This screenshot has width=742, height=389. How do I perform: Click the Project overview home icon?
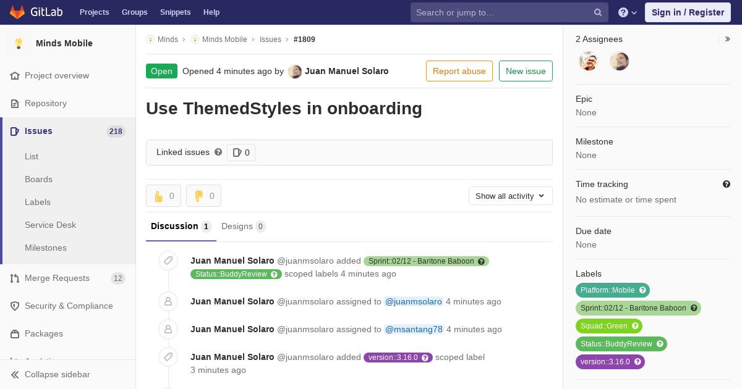pos(15,75)
